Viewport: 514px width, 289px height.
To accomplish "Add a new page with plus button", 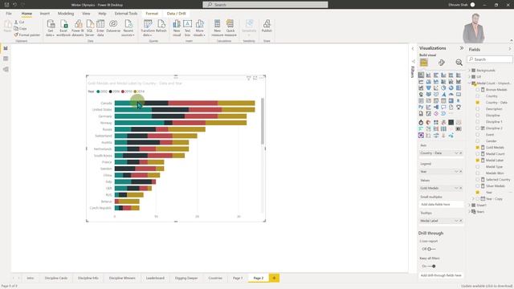I will point(275,278).
